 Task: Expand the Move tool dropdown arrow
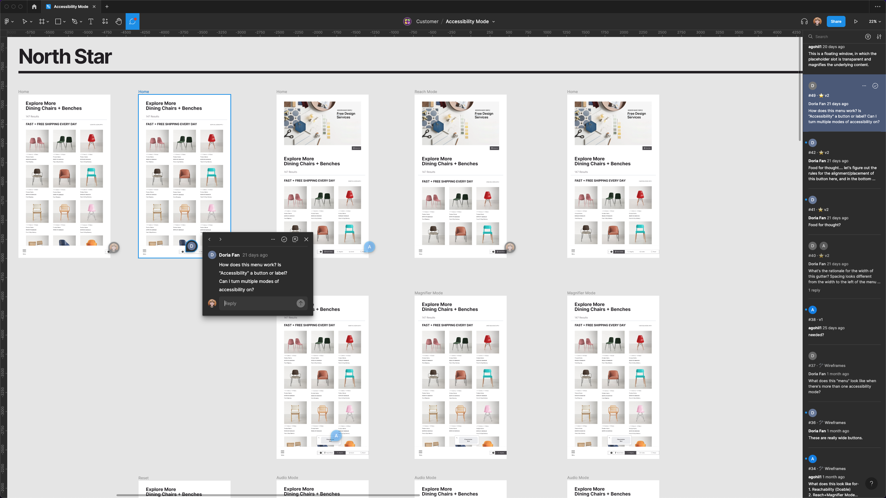point(31,22)
